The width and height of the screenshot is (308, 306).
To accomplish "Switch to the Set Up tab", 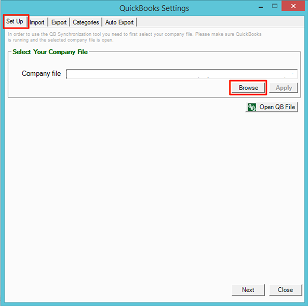I will pyautogui.click(x=15, y=21).
